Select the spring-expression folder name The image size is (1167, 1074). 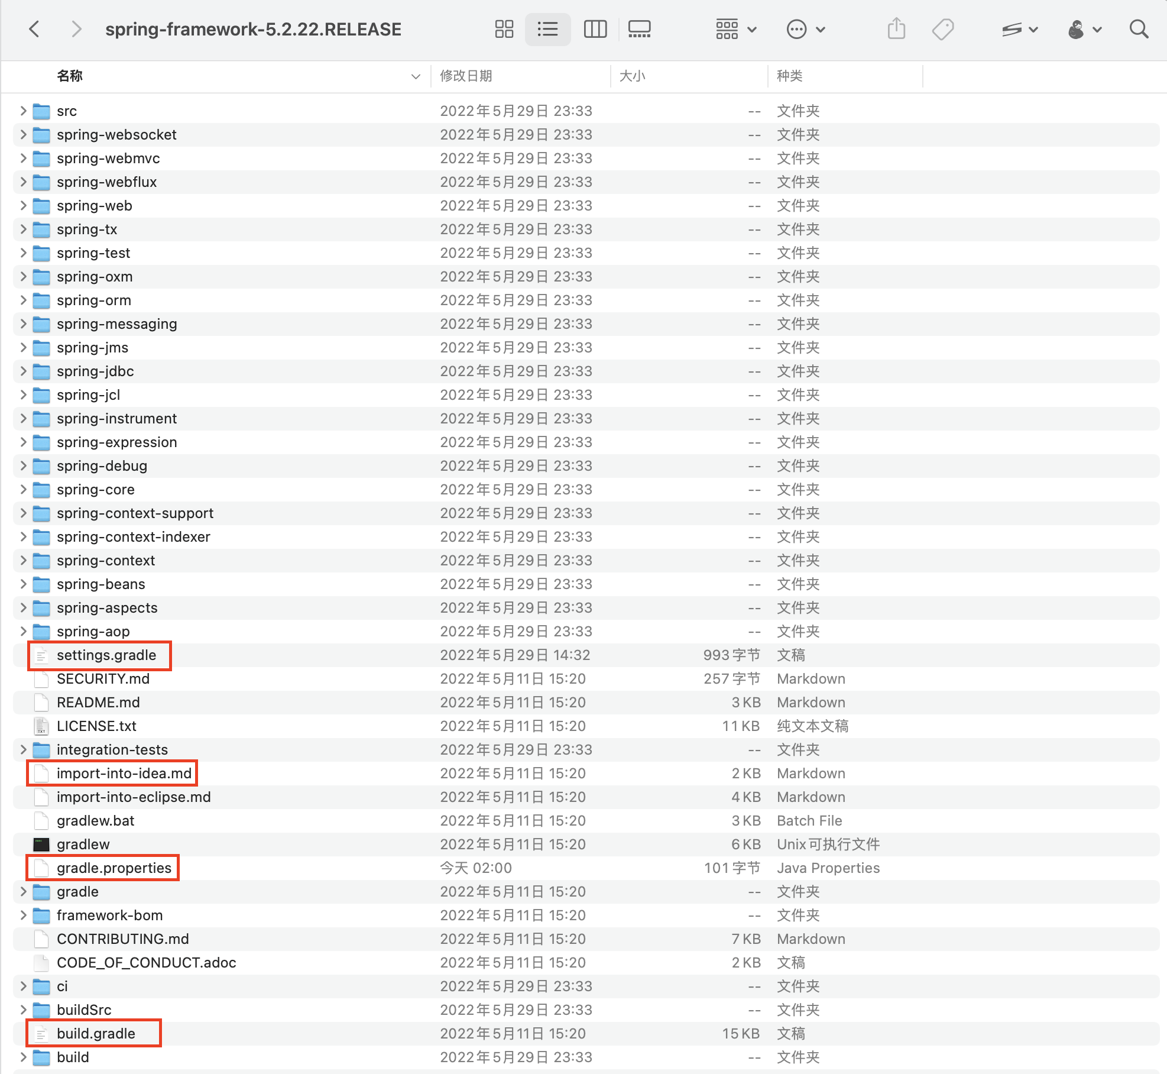[x=116, y=442]
